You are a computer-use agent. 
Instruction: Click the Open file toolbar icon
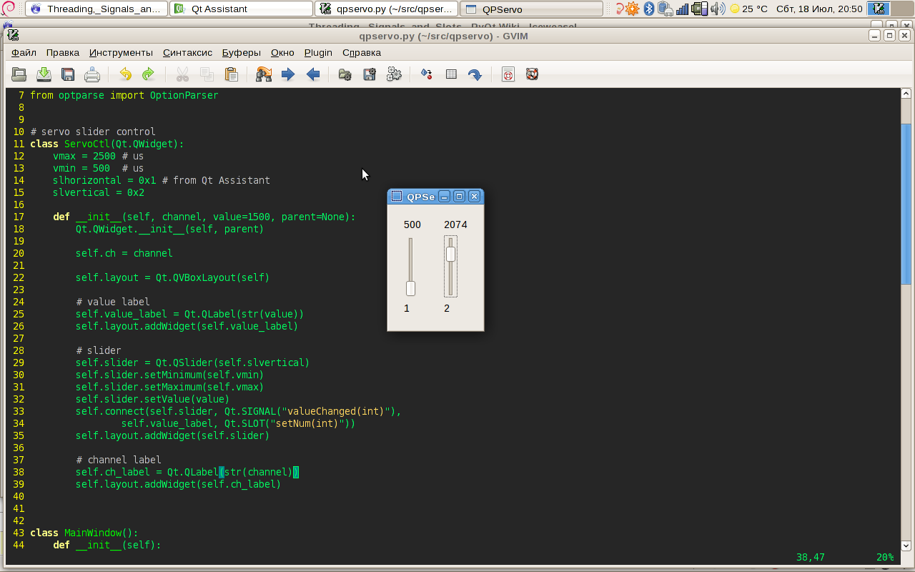click(x=19, y=74)
